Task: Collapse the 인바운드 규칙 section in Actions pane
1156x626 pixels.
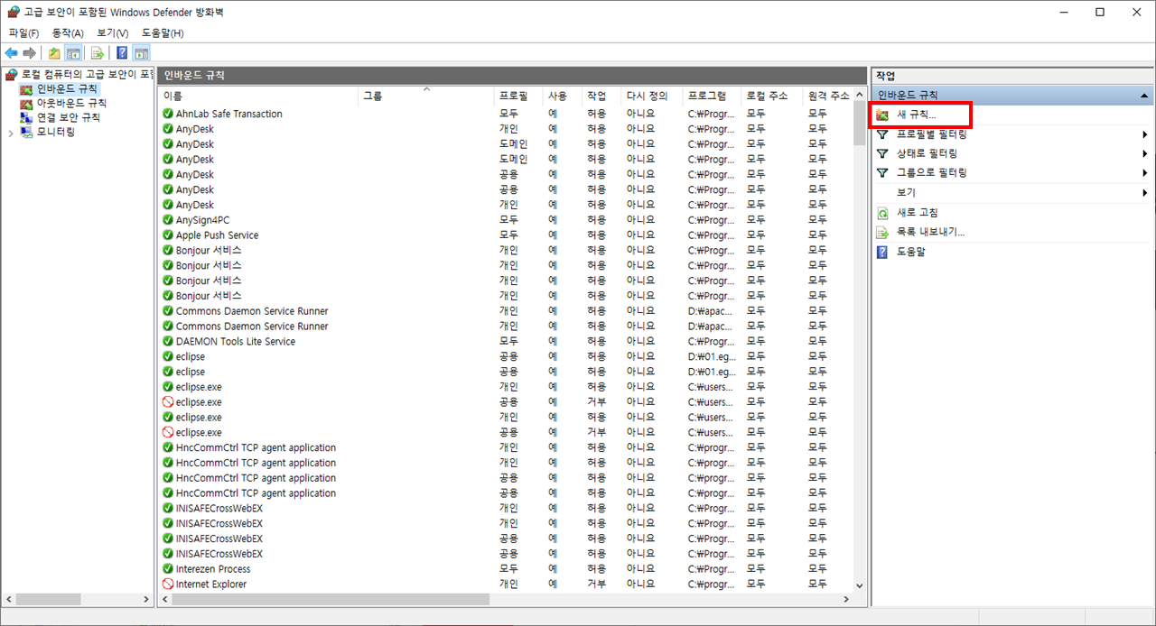Action: (x=1144, y=95)
